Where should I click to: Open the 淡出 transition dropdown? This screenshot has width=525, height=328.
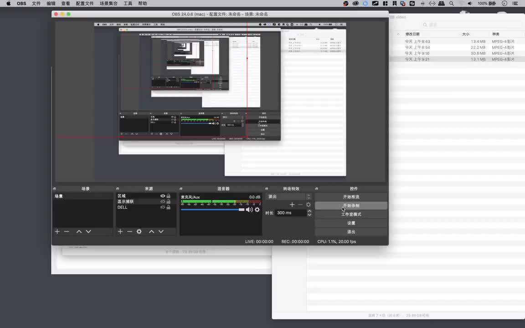289,196
